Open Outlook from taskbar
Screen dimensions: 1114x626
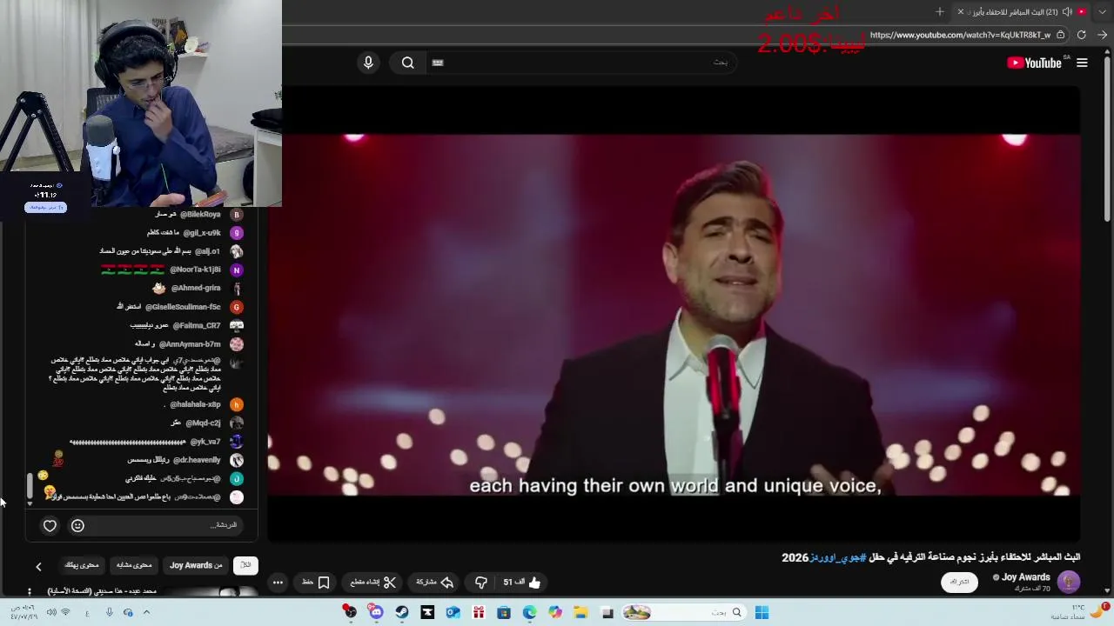(453, 613)
